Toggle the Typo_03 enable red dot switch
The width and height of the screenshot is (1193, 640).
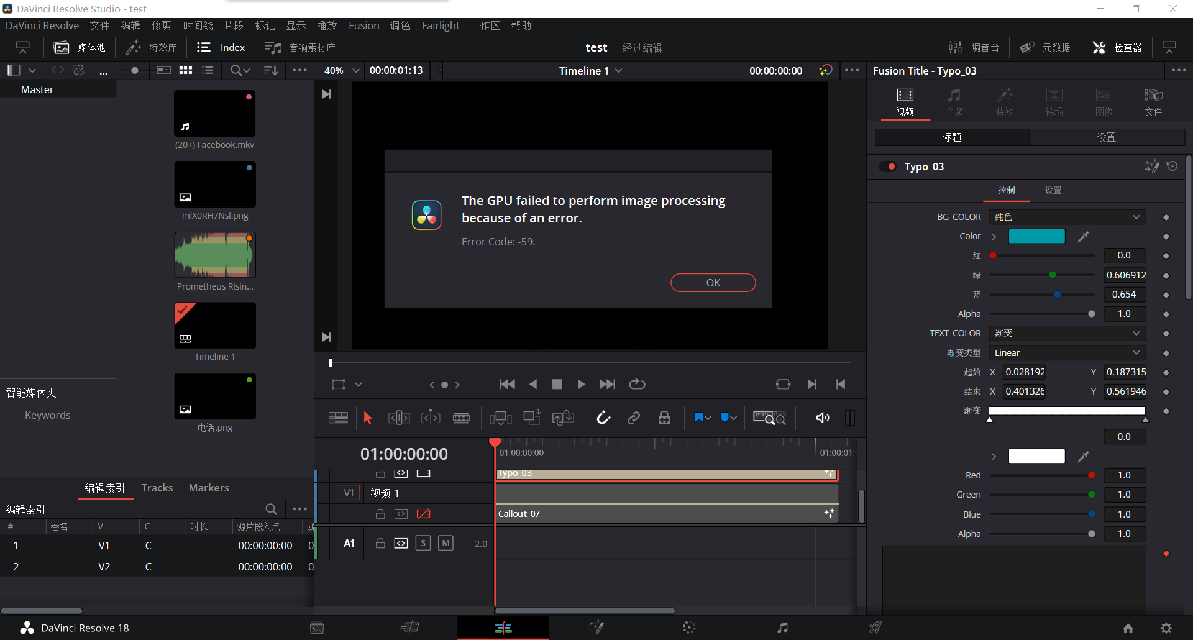pyautogui.click(x=889, y=167)
